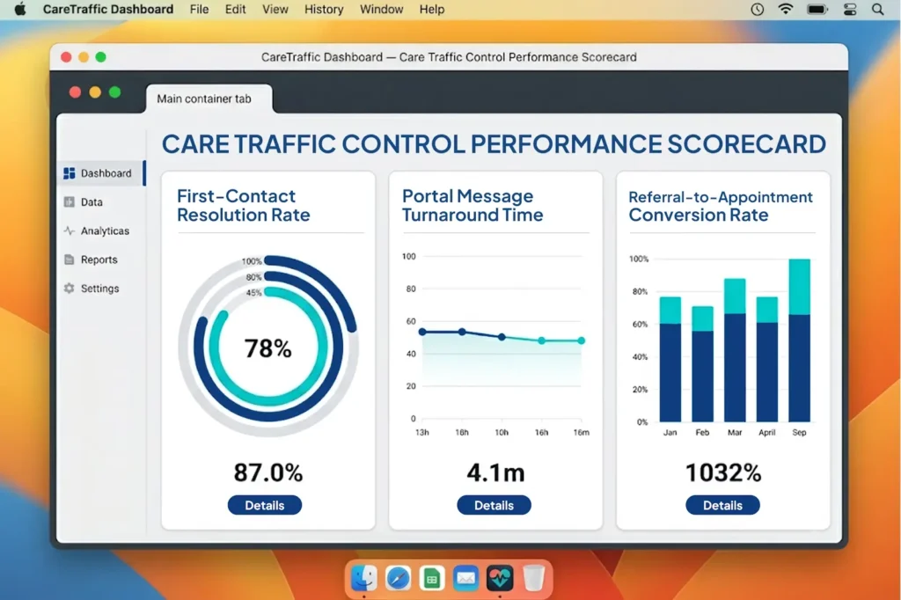
Task: Open the View menu
Action: 275,9
